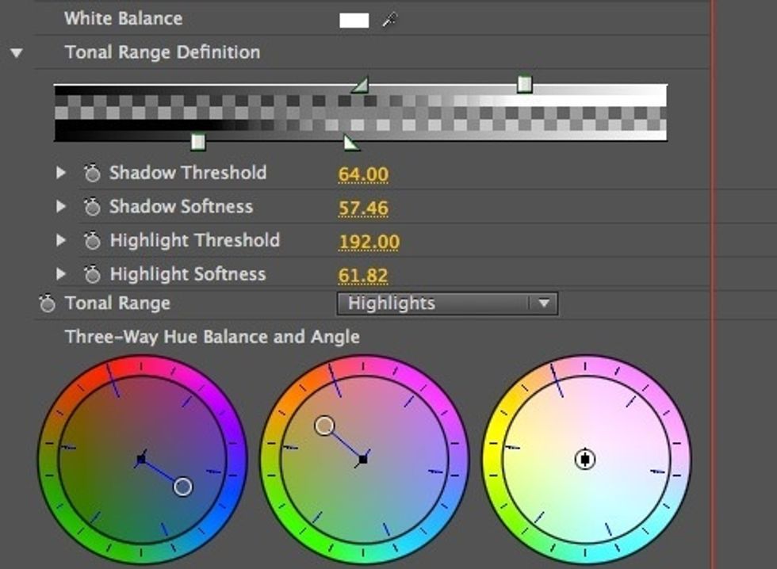Toggle animation stopwatch for Shadow Threshold

click(93, 173)
